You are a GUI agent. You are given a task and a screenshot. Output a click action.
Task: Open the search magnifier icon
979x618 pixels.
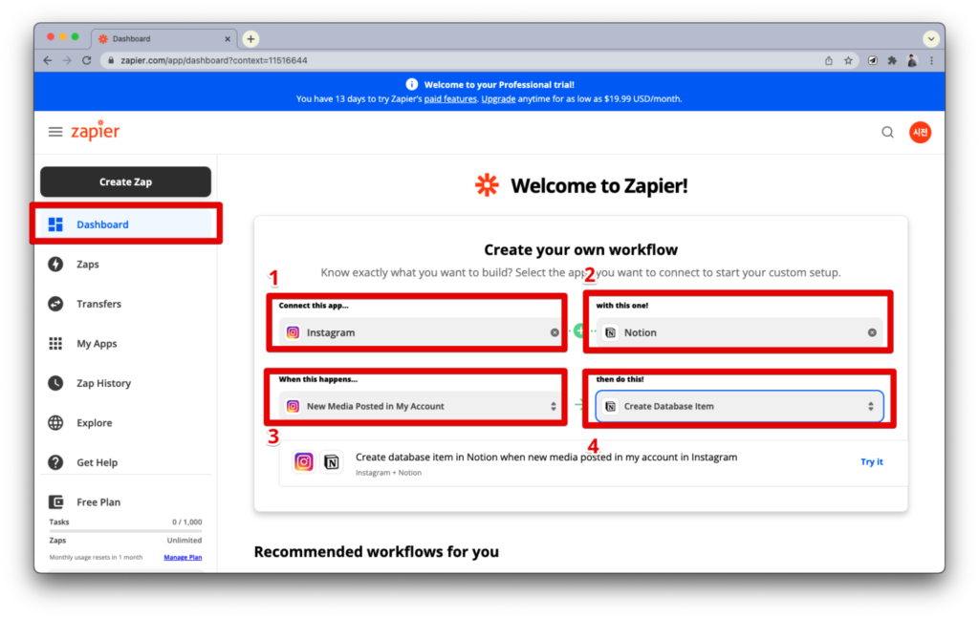tap(887, 132)
